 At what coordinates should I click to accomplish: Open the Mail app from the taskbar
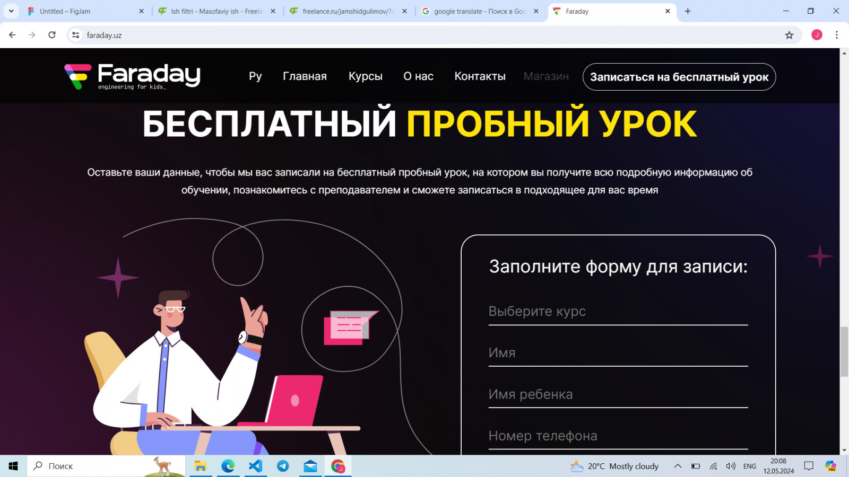310,466
